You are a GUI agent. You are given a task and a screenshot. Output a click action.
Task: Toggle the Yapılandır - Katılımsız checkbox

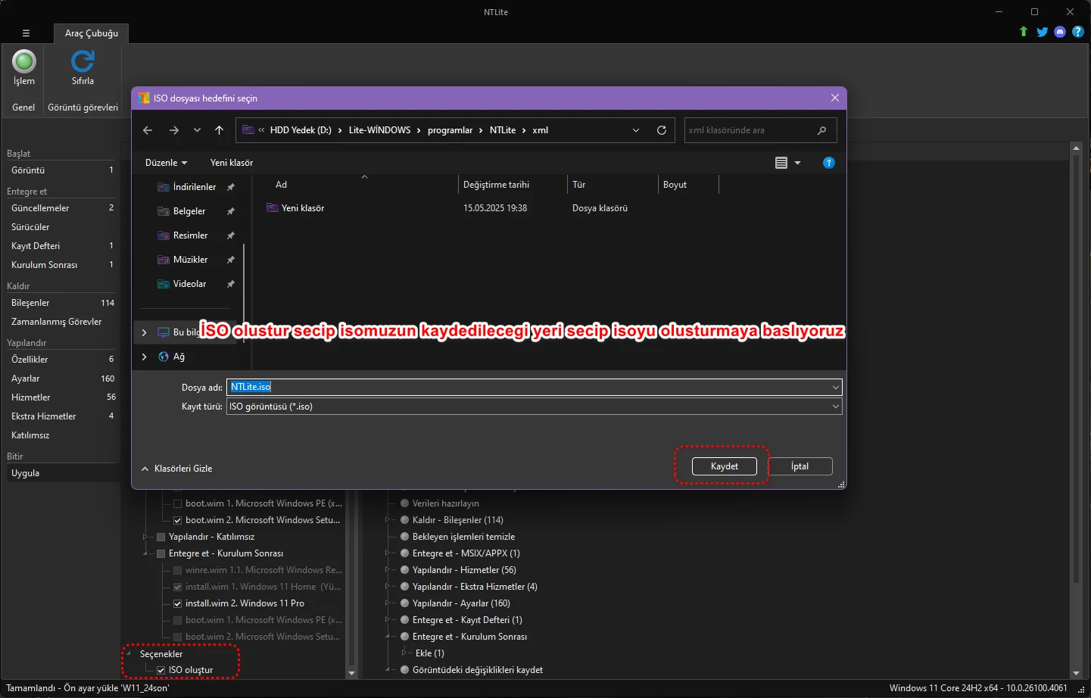[161, 537]
